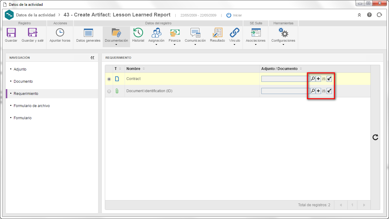
Task: Collapse the Navegación panel
Action: (92, 58)
